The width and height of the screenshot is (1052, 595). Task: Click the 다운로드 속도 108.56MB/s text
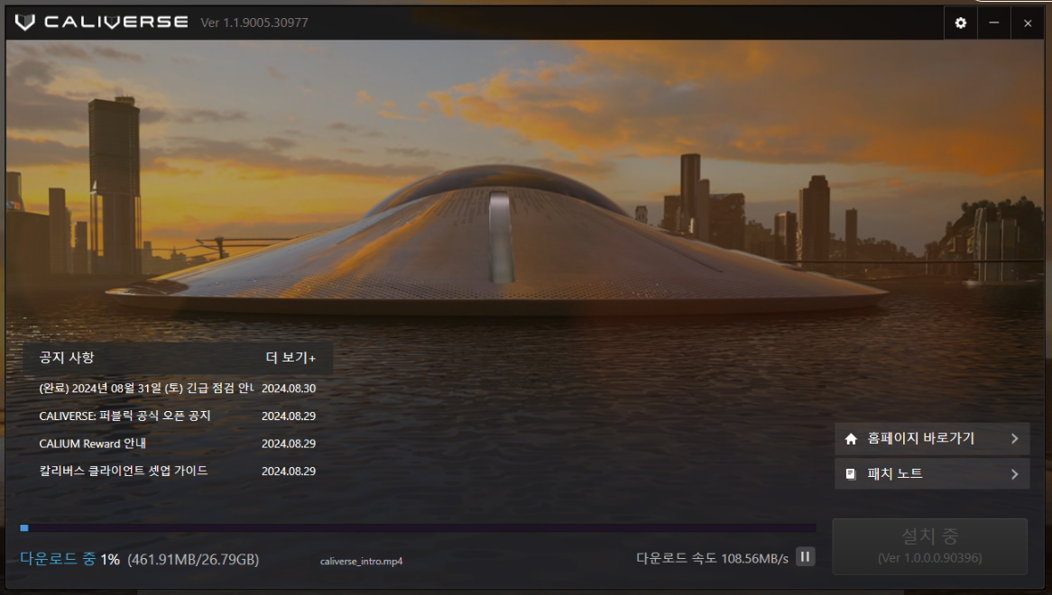click(x=712, y=558)
